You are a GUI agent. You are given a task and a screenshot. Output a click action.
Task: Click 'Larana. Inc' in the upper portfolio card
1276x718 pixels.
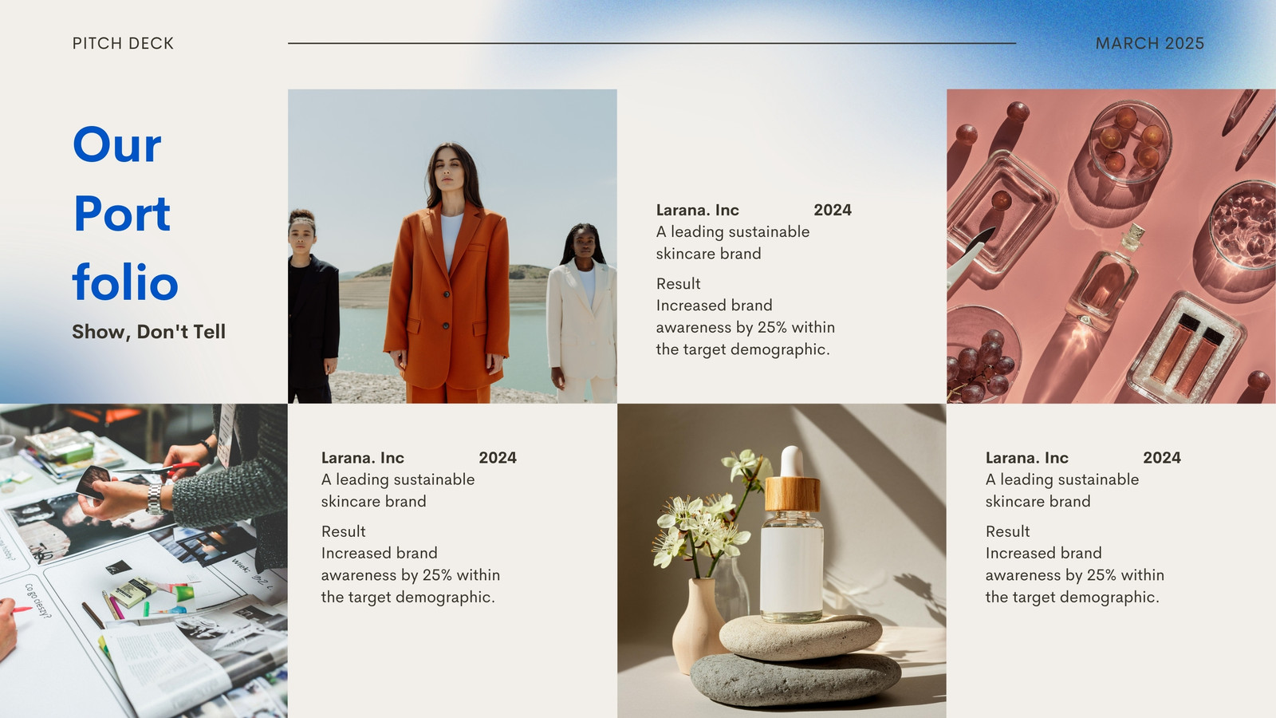[698, 211]
